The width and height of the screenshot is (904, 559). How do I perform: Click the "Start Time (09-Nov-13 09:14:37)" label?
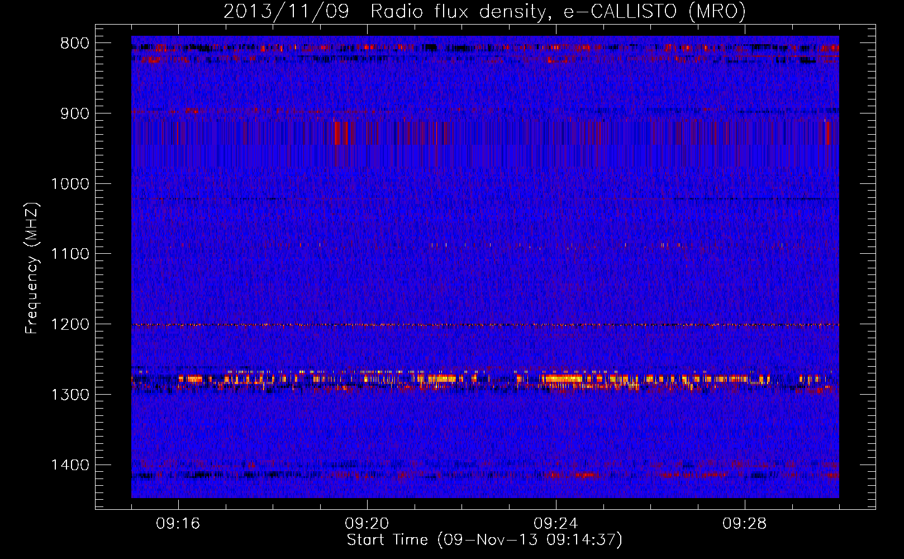[484, 540]
